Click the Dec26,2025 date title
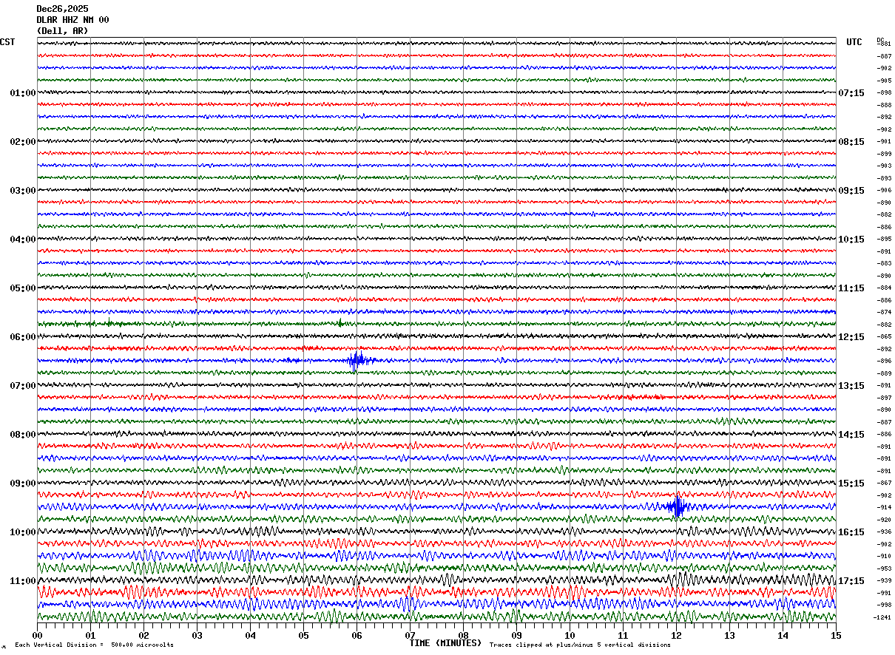This screenshot has height=655, width=895. [x=62, y=9]
